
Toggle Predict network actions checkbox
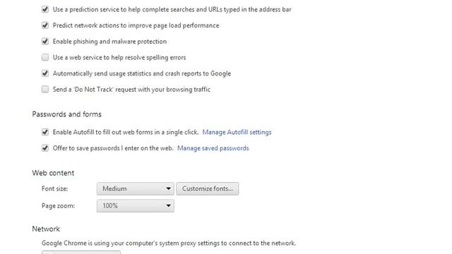[45, 25]
